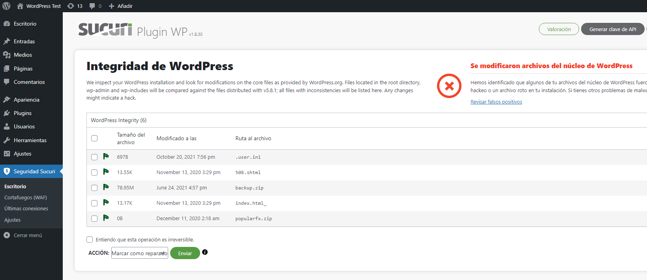Click the Medios media icon

point(7,55)
